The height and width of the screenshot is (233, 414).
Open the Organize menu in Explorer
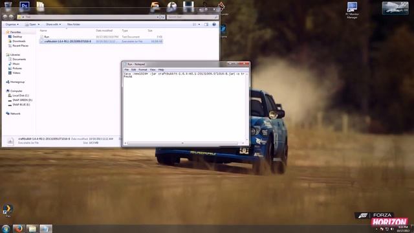click(x=12, y=25)
